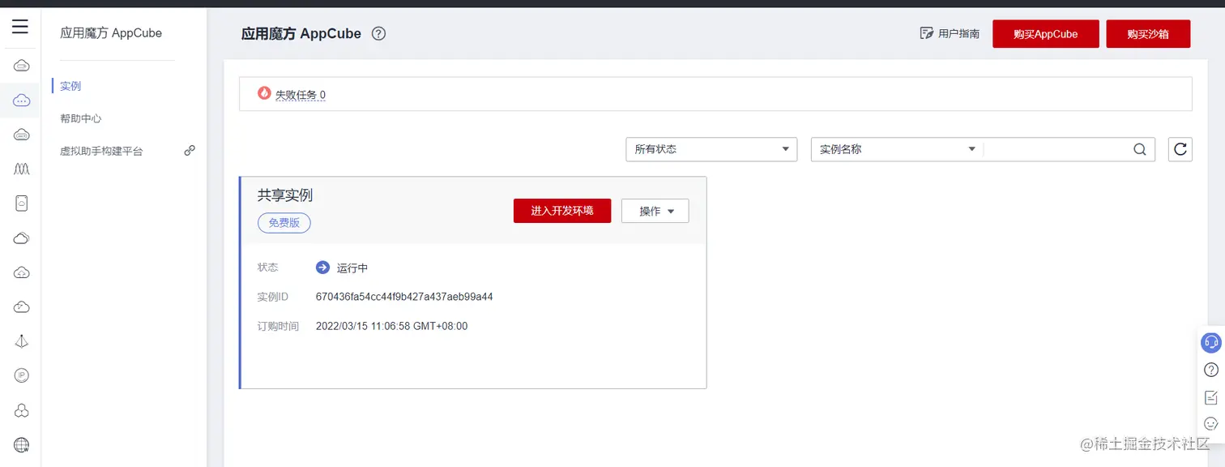Screen dimensions: 1225x467
Task: Click the cloud with sync arrow icon
Action: click(22, 306)
